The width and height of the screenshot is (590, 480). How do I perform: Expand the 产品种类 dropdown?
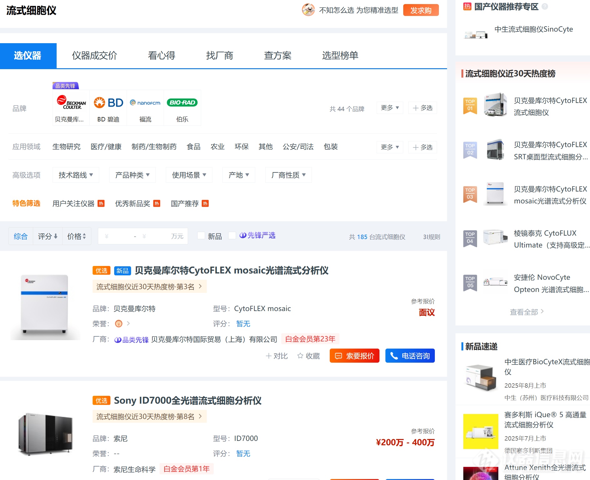pos(132,175)
